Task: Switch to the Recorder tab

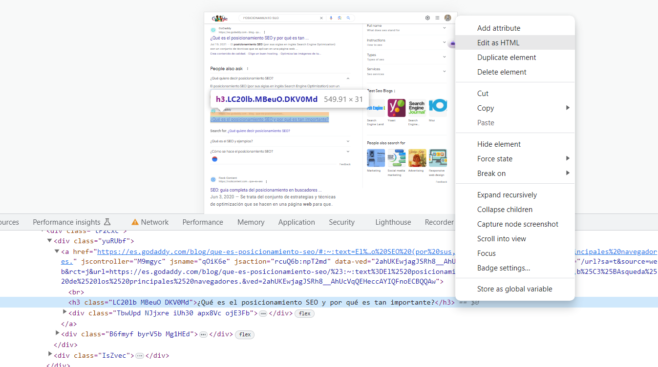Action: point(439,222)
